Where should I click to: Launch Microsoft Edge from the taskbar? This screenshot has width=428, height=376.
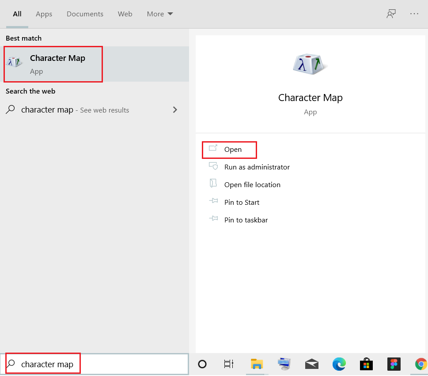(x=339, y=364)
